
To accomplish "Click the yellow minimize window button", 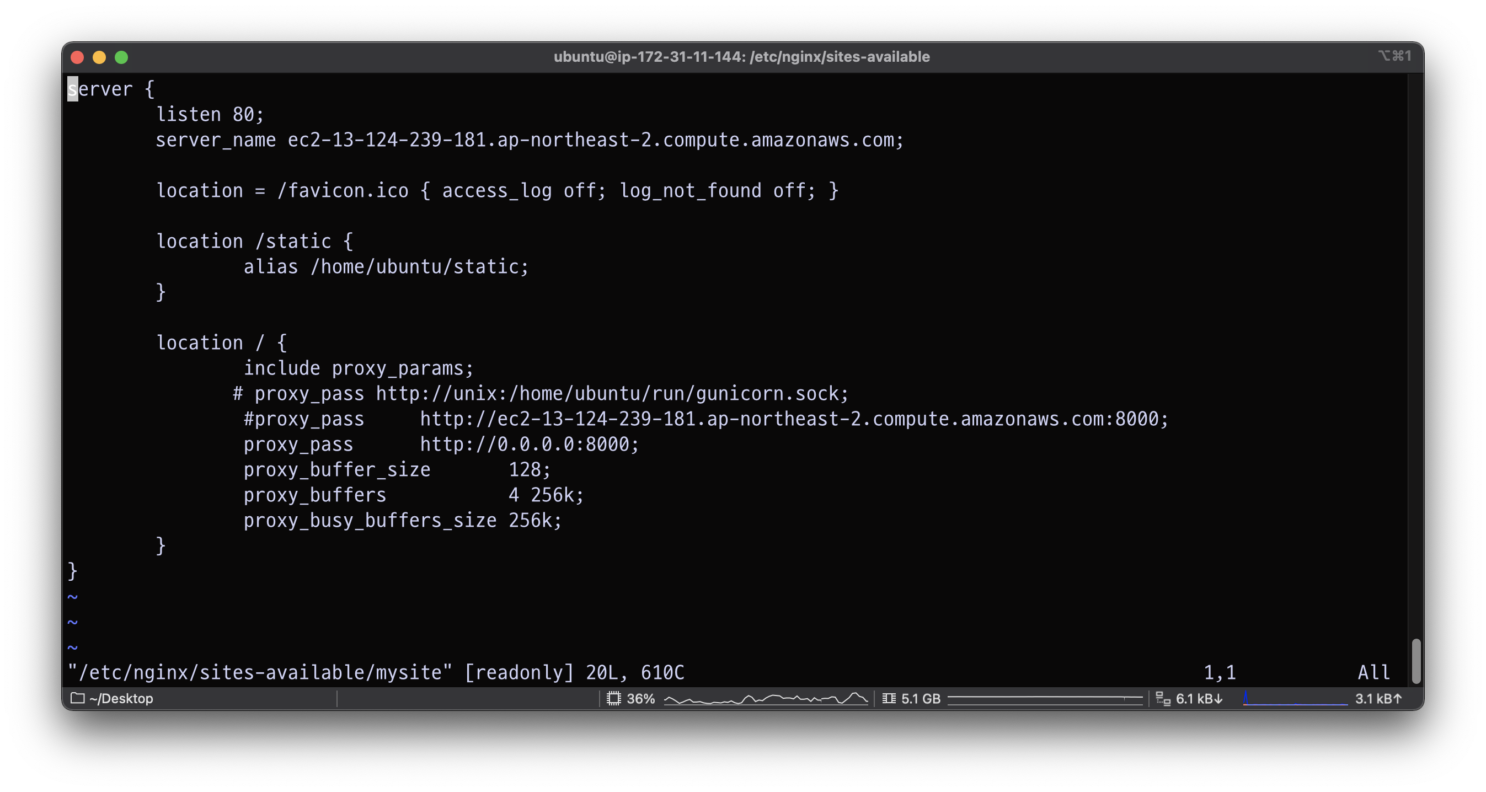I will pyautogui.click(x=99, y=57).
